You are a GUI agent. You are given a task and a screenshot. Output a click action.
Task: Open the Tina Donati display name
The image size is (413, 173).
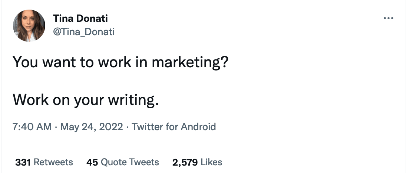[80, 18]
